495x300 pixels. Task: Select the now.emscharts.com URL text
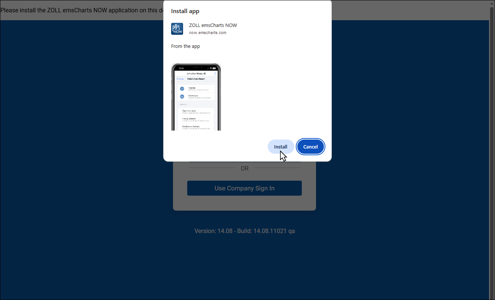tap(207, 33)
